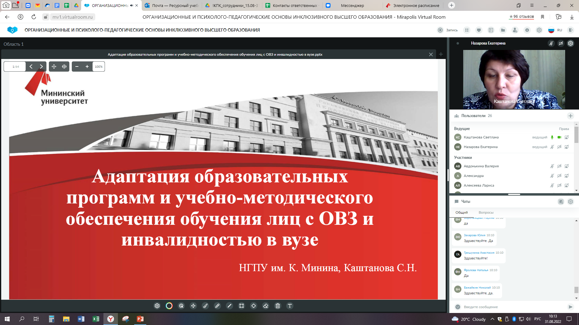This screenshot has width=579, height=325.
Task: Toggle microphone in Назарова Екатерина video panel
Action: 551,43
